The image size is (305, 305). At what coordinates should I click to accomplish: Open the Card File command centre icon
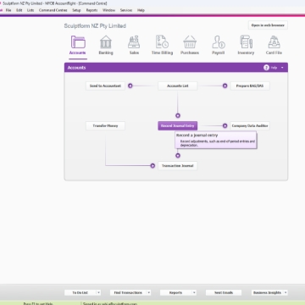pyautogui.click(x=274, y=42)
